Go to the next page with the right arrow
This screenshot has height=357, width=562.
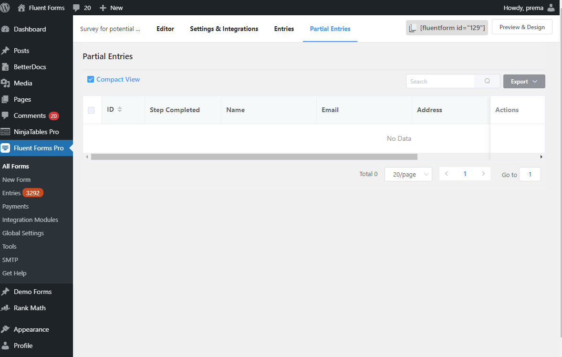(483, 173)
